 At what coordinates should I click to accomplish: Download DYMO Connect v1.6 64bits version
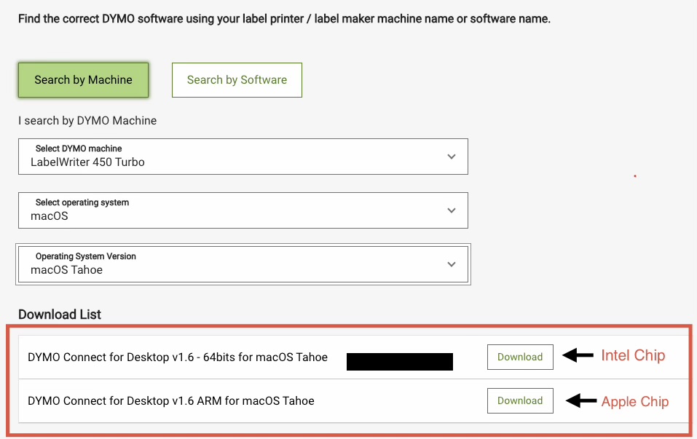click(x=520, y=357)
